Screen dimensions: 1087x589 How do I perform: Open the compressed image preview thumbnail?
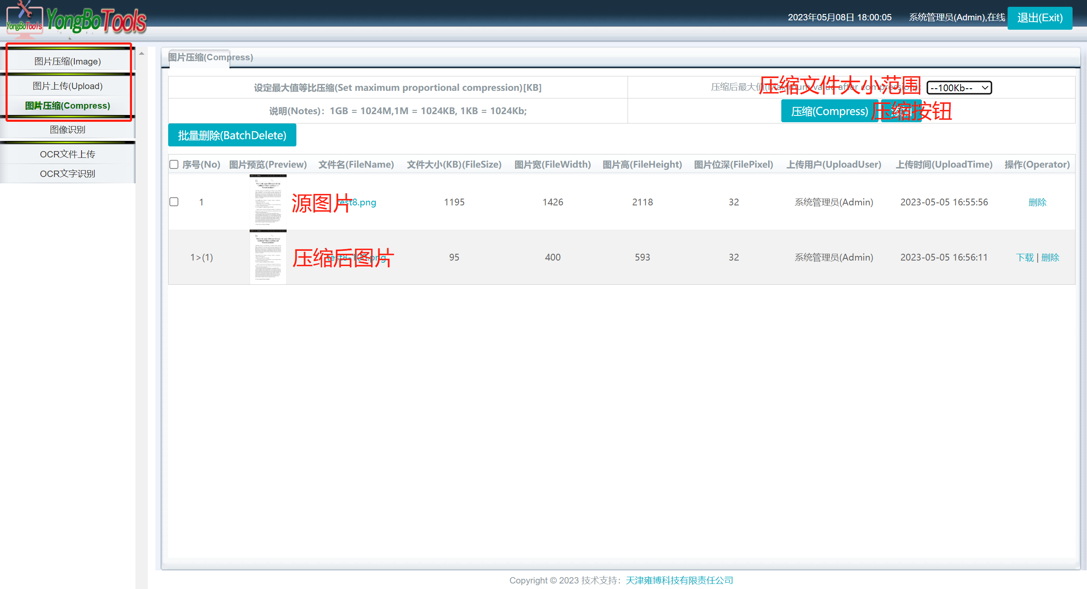[268, 257]
